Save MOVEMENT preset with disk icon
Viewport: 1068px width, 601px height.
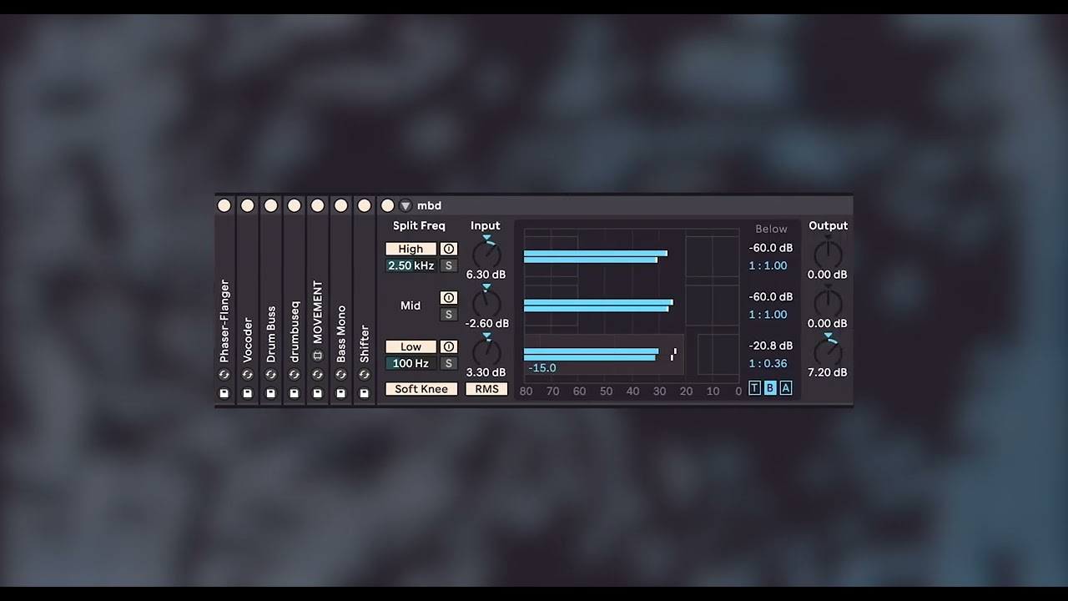pyautogui.click(x=317, y=393)
